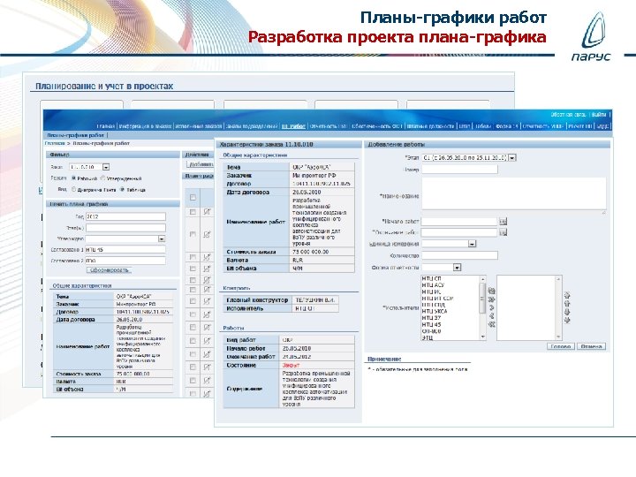Open calendar picker for Окончание работ

[x=503, y=232]
